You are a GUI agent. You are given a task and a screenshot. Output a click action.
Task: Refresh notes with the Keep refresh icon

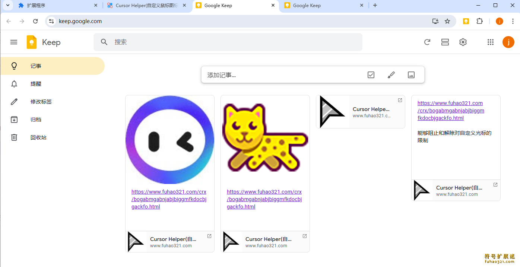427,42
